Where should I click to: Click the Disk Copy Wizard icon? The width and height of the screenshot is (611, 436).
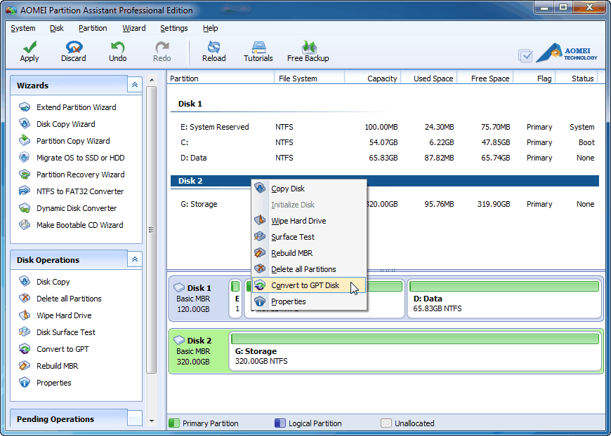25,123
